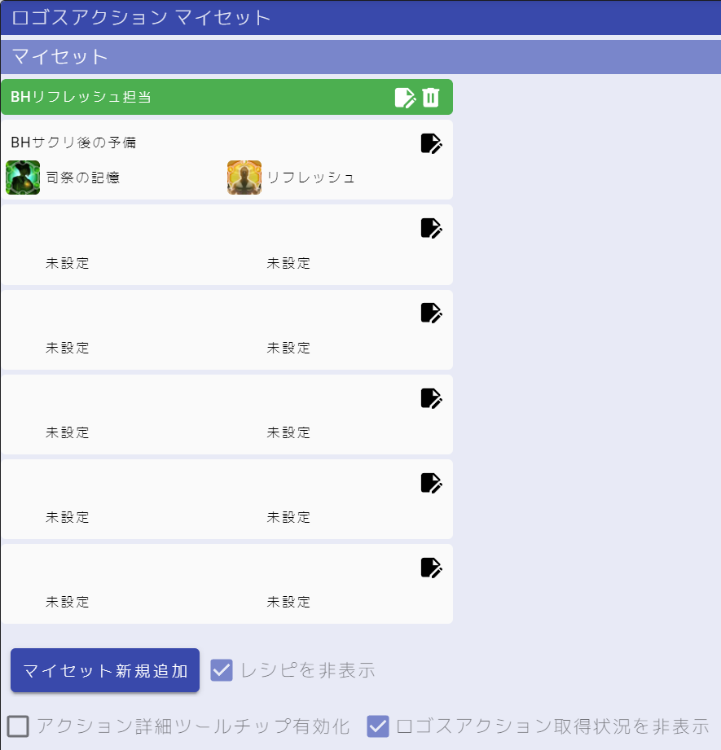This screenshot has height=750, width=721.
Task: Delete the BHリフレッシュ担当 myset
Action: 431,98
